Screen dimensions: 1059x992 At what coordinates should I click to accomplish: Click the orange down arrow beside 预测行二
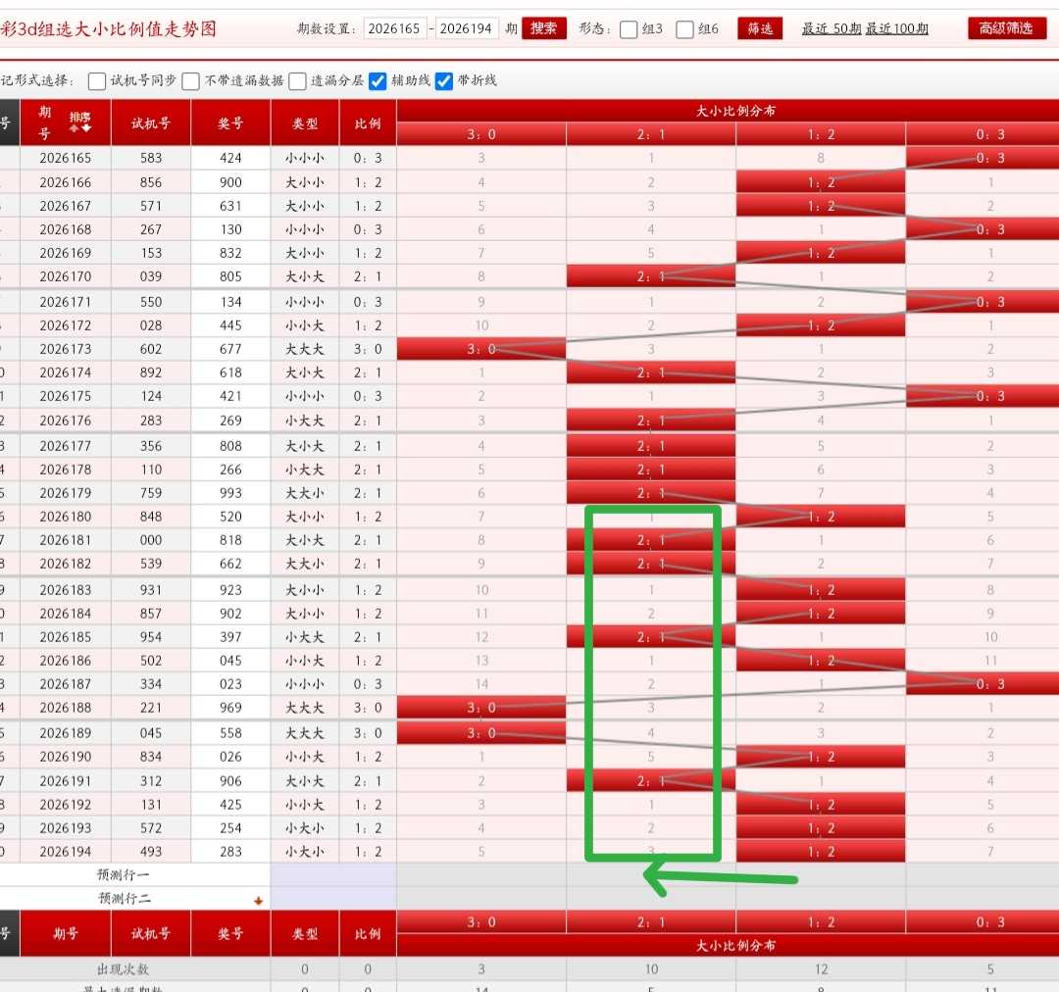pos(258,900)
